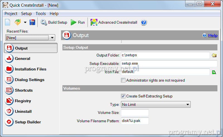Expand the Recent Files dropdown

point(53,38)
